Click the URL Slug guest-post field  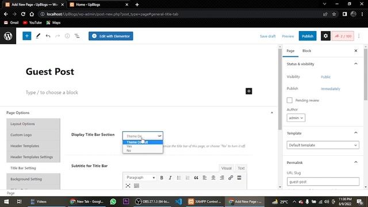coord(323,182)
